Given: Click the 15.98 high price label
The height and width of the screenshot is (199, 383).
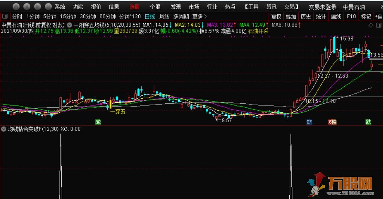Looking at the screenshot, I should [x=347, y=38].
